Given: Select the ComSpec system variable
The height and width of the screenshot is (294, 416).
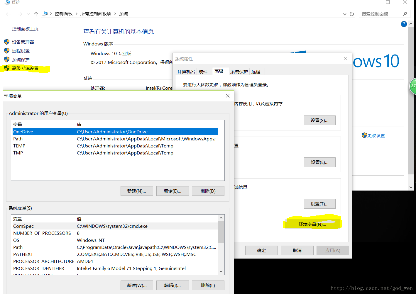Looking at the screenshot, I should click(115, 226).
